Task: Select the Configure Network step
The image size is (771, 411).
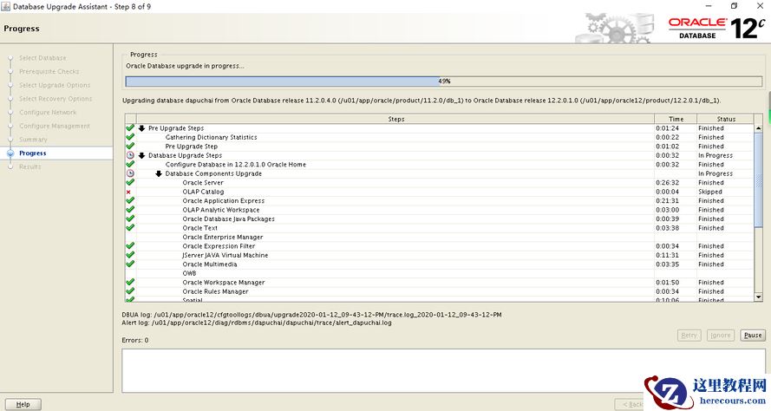Action: [48, 112]
